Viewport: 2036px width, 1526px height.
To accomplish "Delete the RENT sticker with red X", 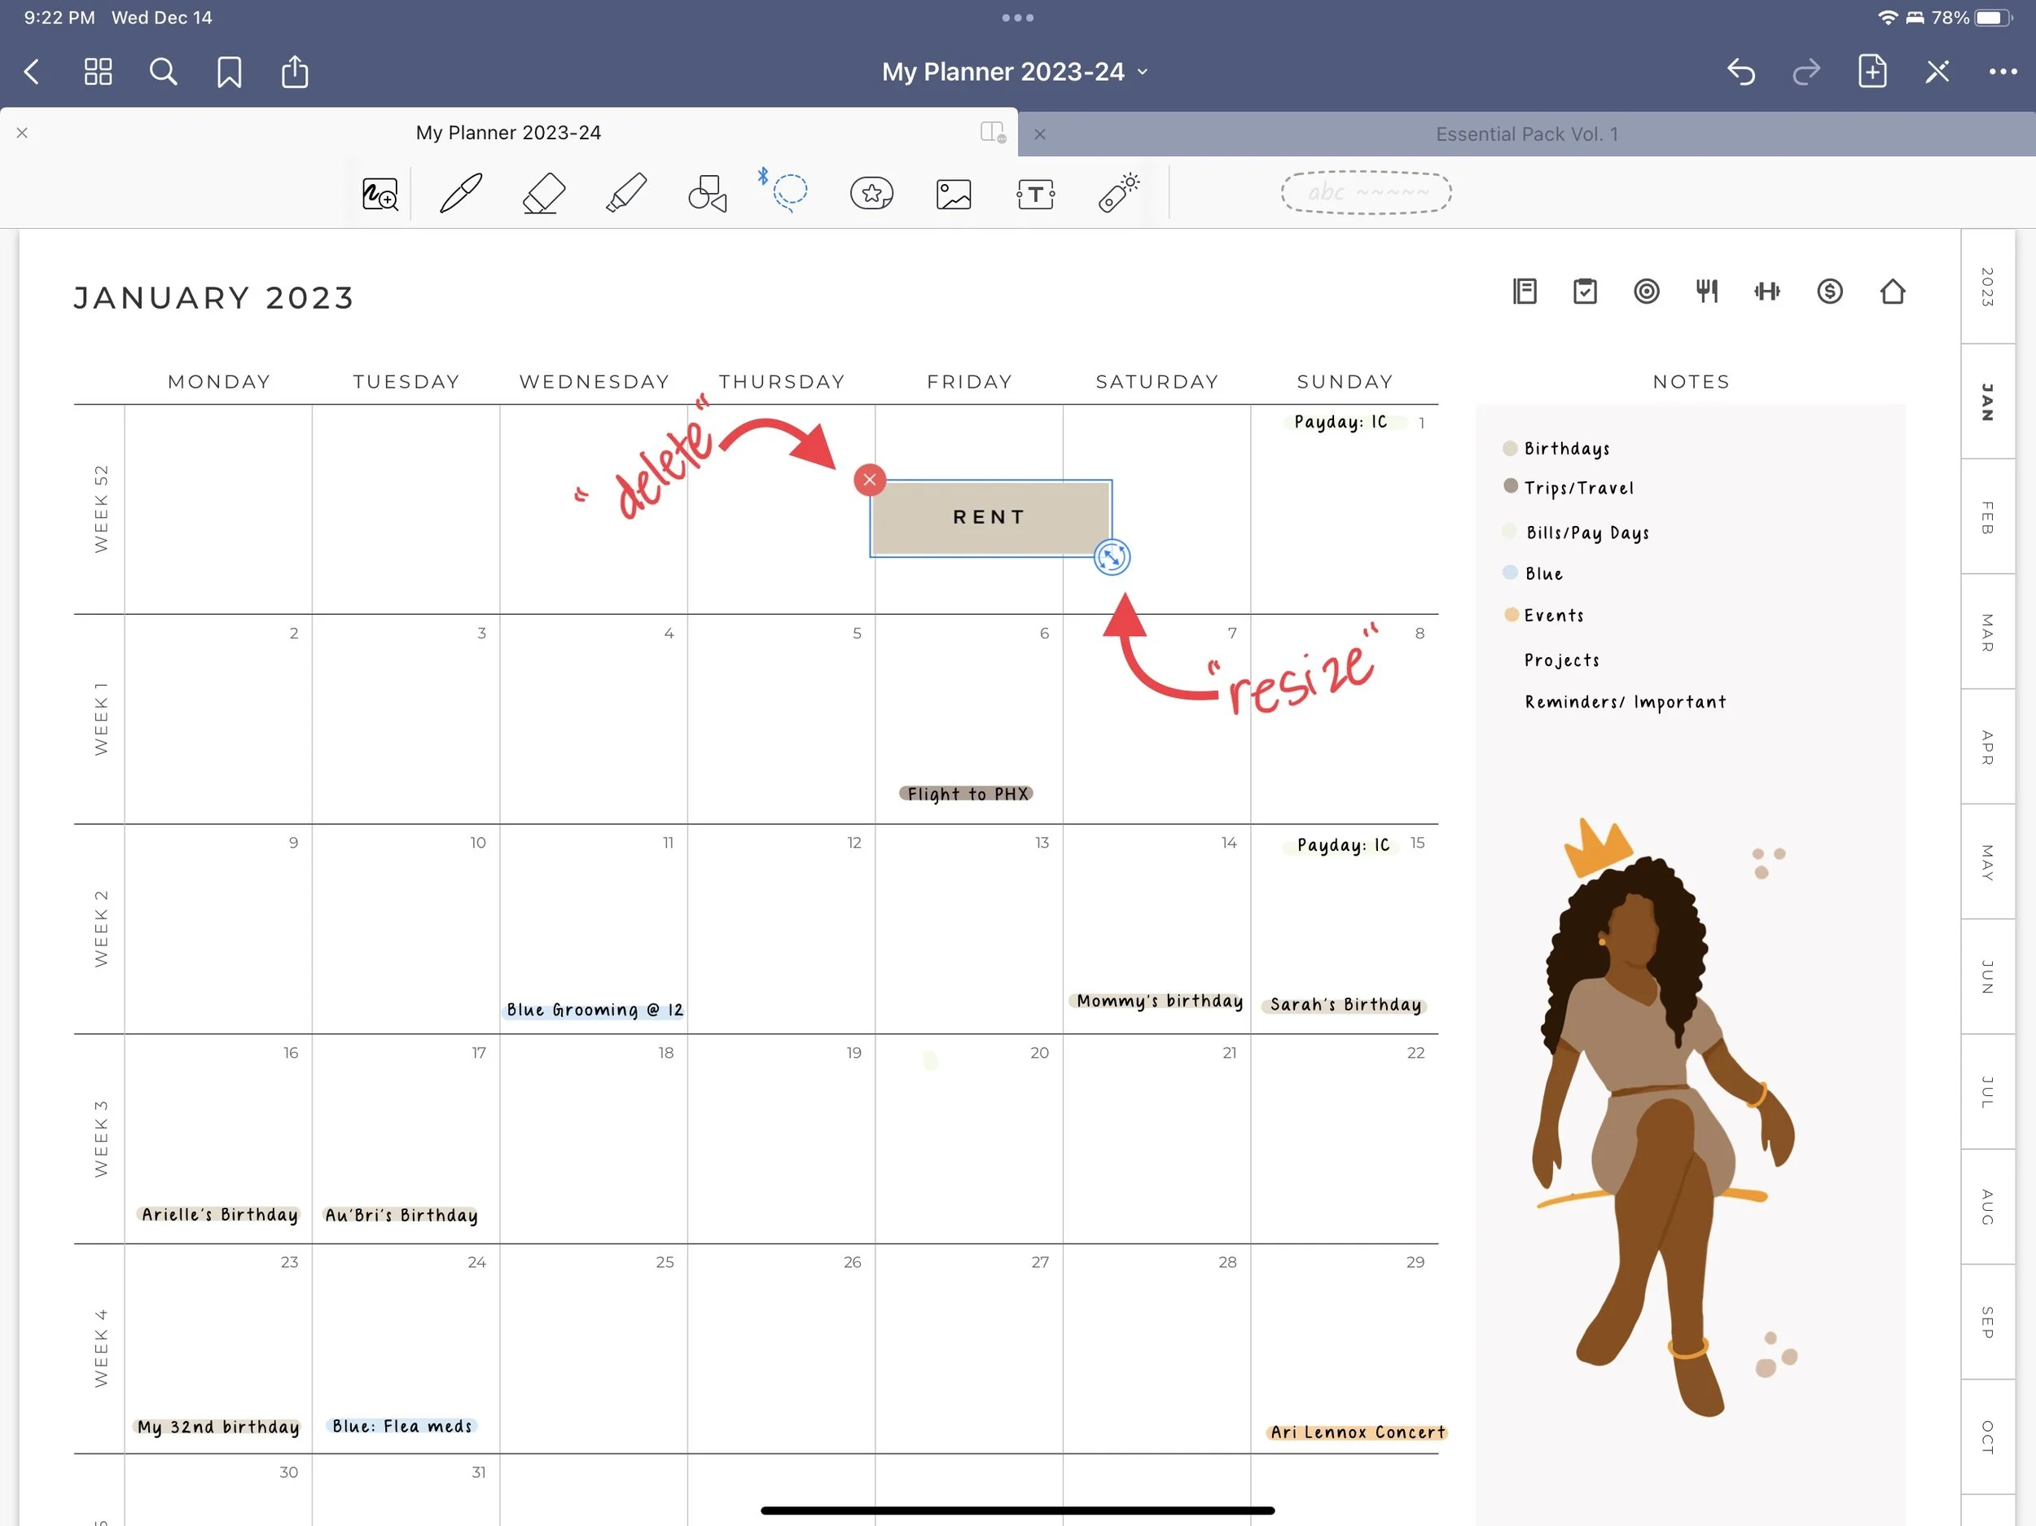I will pyautogui.click(x=869, y=480).
